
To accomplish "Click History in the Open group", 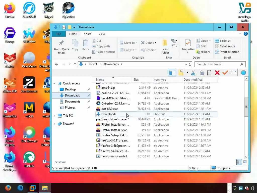I will click(203, 52).
